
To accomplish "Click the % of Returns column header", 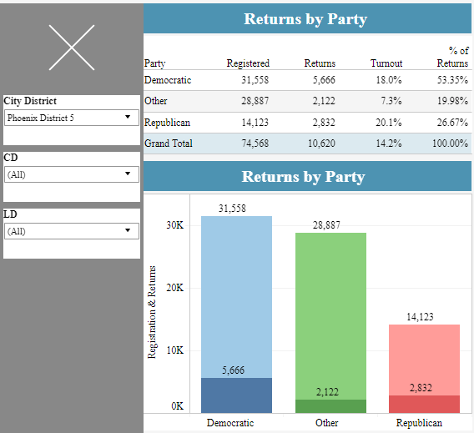I will 452,57.
